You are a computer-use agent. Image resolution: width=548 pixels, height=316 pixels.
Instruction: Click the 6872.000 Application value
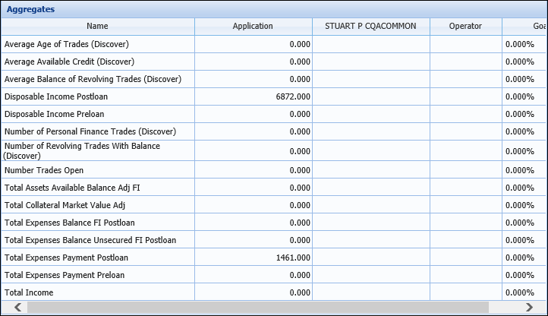pos(293,96)
